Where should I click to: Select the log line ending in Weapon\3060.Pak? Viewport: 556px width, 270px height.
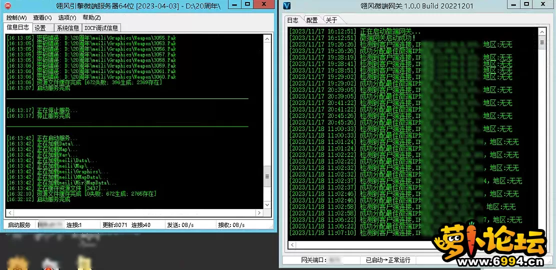click(x=91, y=77)
